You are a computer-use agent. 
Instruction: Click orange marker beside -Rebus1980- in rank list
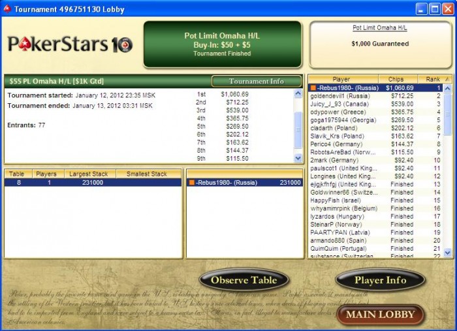313,88
